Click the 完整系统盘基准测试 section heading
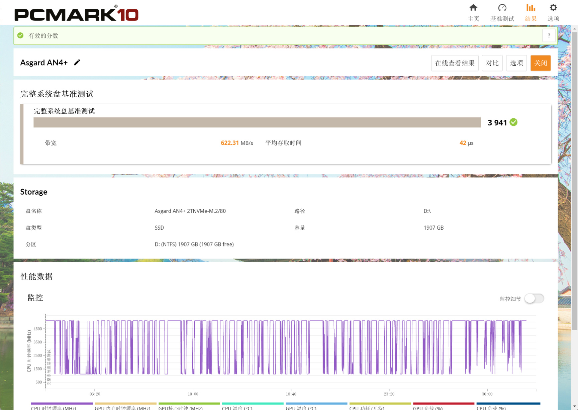 click(57, 94)
